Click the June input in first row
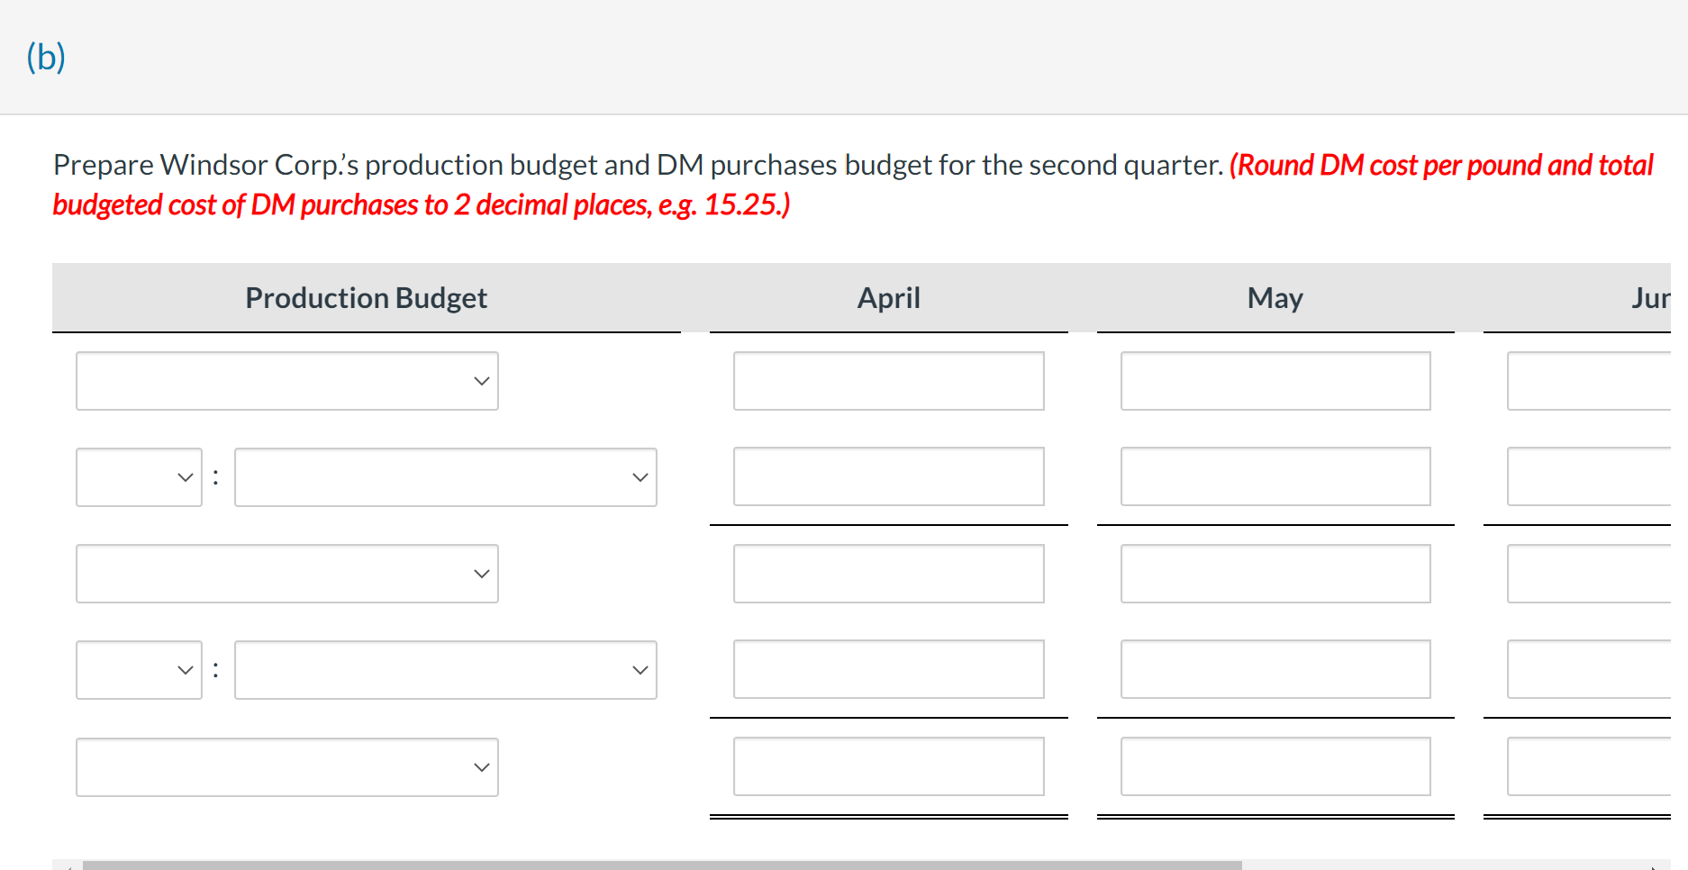This screenshot has width=1688, height=870. [x=1589, y=381]
